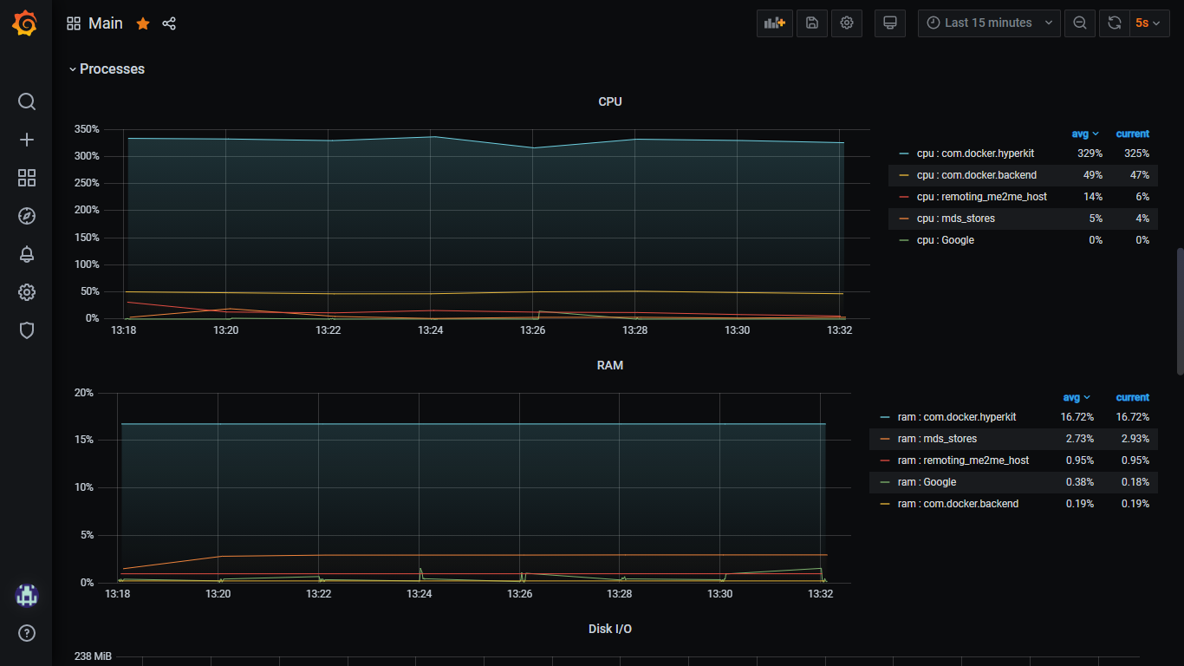Toggle ram : Google series

click(x=927, y=482)
